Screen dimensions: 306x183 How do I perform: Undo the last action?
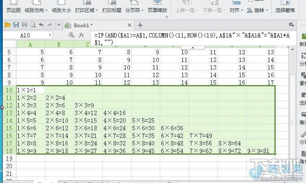click(x=41, y=25)
